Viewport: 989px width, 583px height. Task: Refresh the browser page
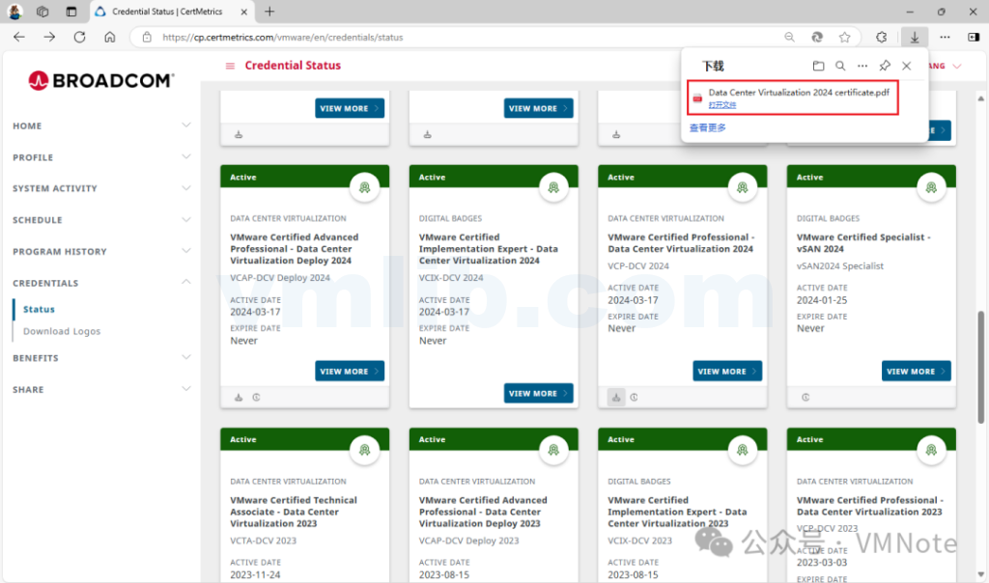click(79, 37)
